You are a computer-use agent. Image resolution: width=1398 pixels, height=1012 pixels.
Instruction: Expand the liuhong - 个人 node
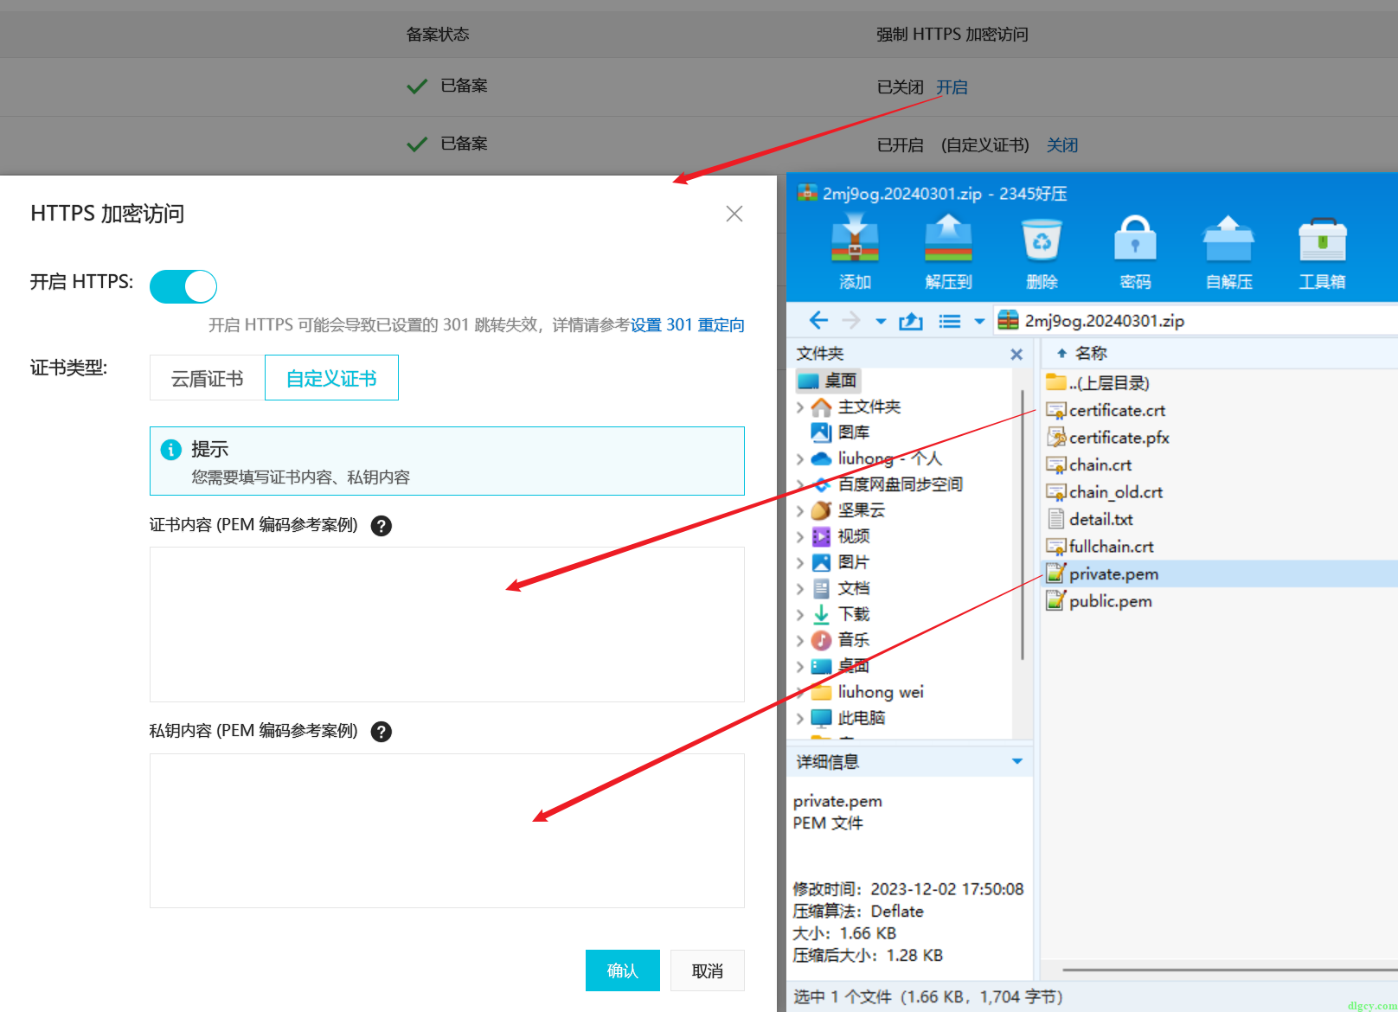[x=799, y=458]
